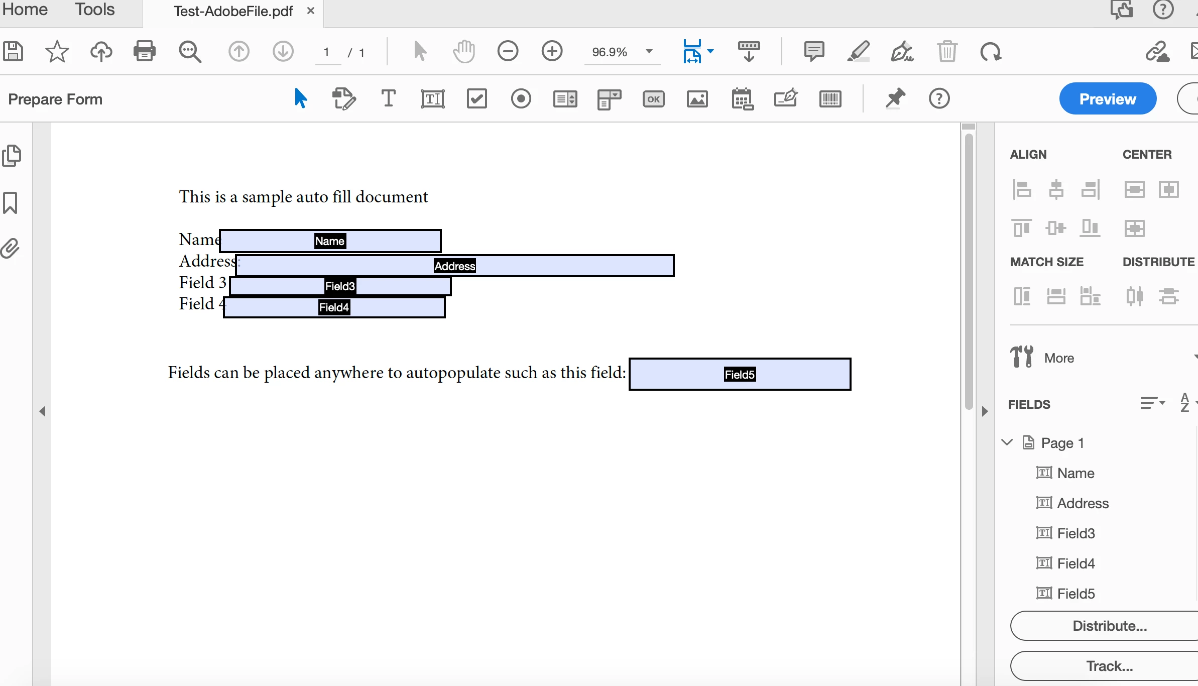The image size is (1198, 686).
Task: Select the Add Check Box tool
Action: coord(476,99)
